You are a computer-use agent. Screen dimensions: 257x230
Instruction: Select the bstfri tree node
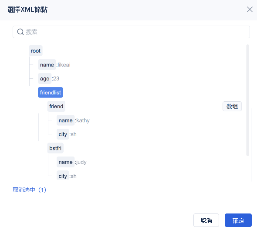(x=55, y=148)
